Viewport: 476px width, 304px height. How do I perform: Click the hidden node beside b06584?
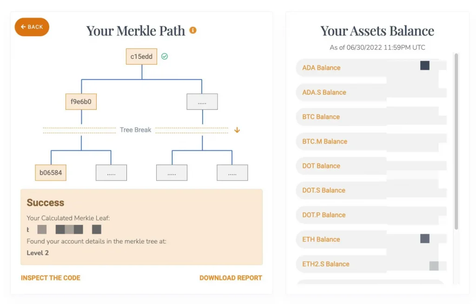pyautogui.click(x=111, y=173)
